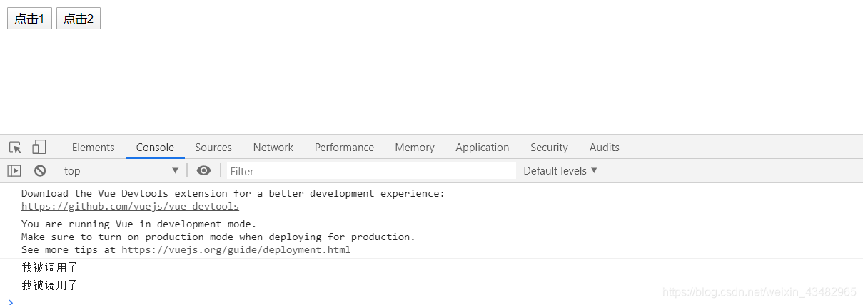Click the console Filter input field
Viewport: 863px width, 305px height.
(x=371, y=171)
